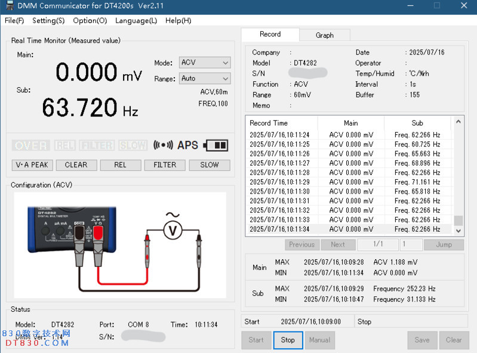The width and height of the screenshot is (477, 353).
Task: Click the page number field beside Jump
Action: 411,244
